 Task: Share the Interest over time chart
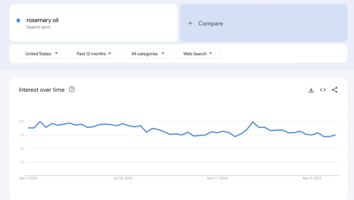click(x=335, y=90)
